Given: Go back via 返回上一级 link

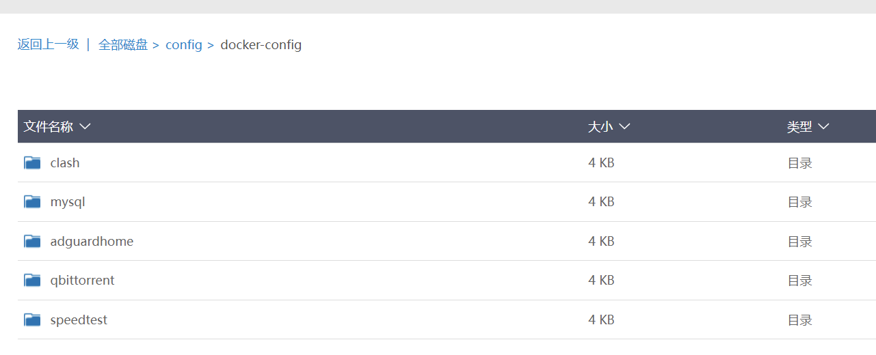Looking at the screenshot, I should click(x=49, y=44).
